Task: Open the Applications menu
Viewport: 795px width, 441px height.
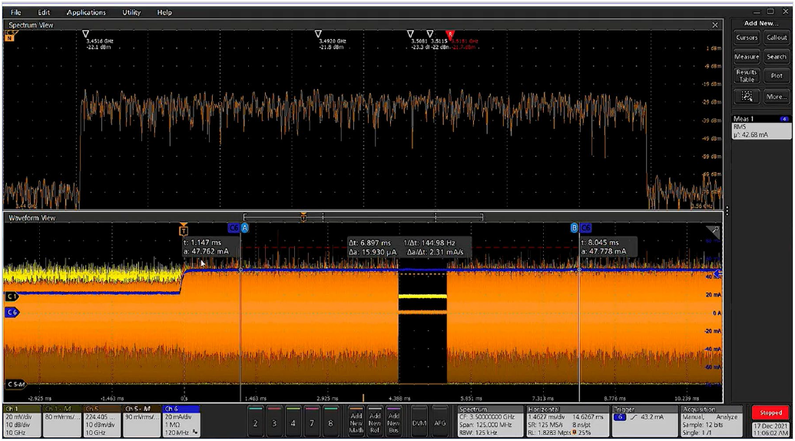Action: coord(86,12)
